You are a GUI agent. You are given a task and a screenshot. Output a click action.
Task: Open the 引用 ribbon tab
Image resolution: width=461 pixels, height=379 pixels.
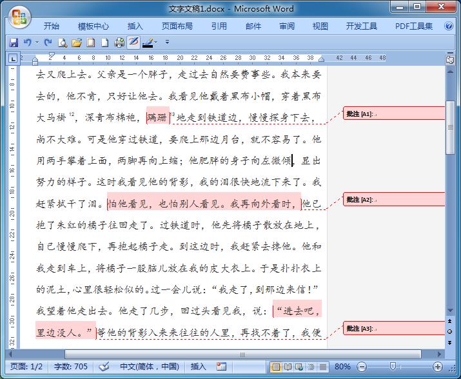pyautogui.click(x=219, y=26)
